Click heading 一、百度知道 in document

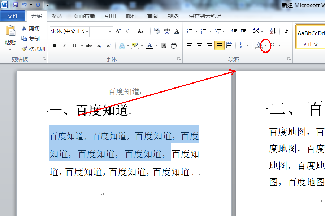[x=89, y=110]
